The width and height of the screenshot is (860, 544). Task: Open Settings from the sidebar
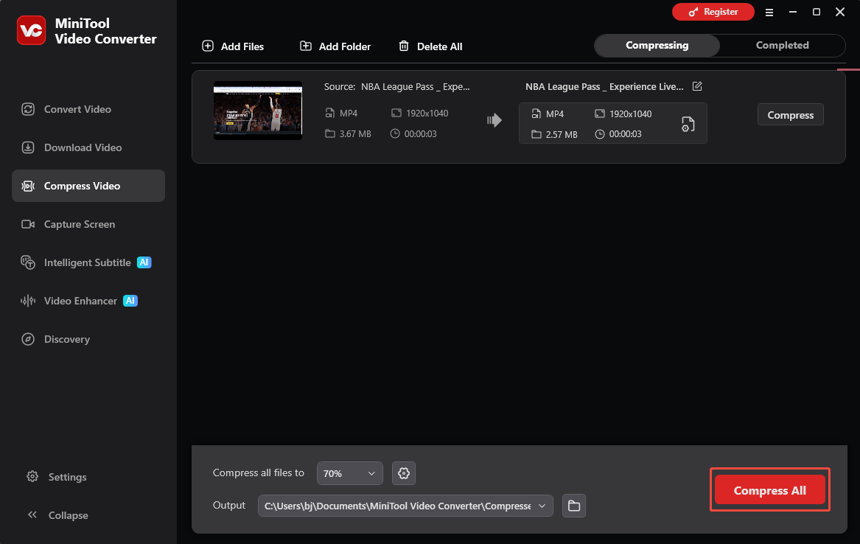pyautogui.click(x=57, y=476)
